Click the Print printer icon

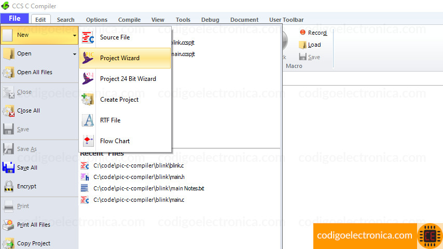tap(8, 206)
